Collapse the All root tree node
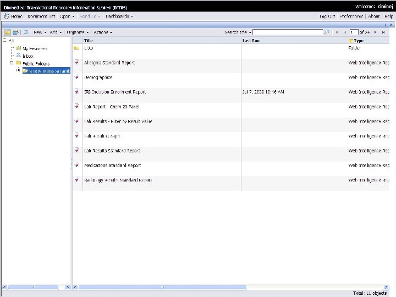 (x=4, y=40)
